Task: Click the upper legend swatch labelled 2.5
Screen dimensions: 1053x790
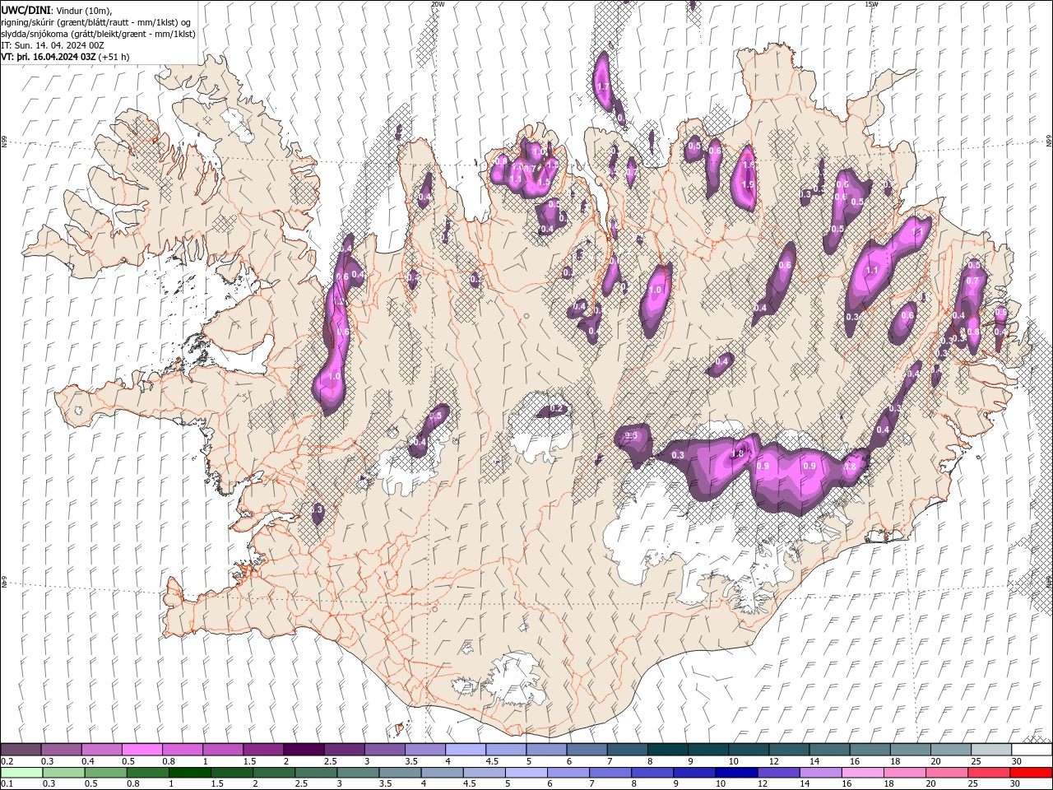Action: pos(344,750)
